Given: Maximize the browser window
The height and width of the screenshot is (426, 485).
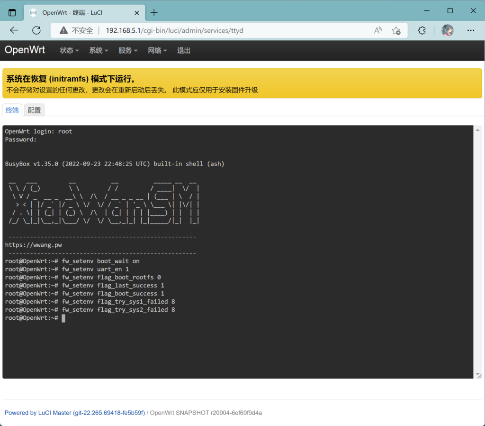Looking at the screenshot, I should pos(450,11).
